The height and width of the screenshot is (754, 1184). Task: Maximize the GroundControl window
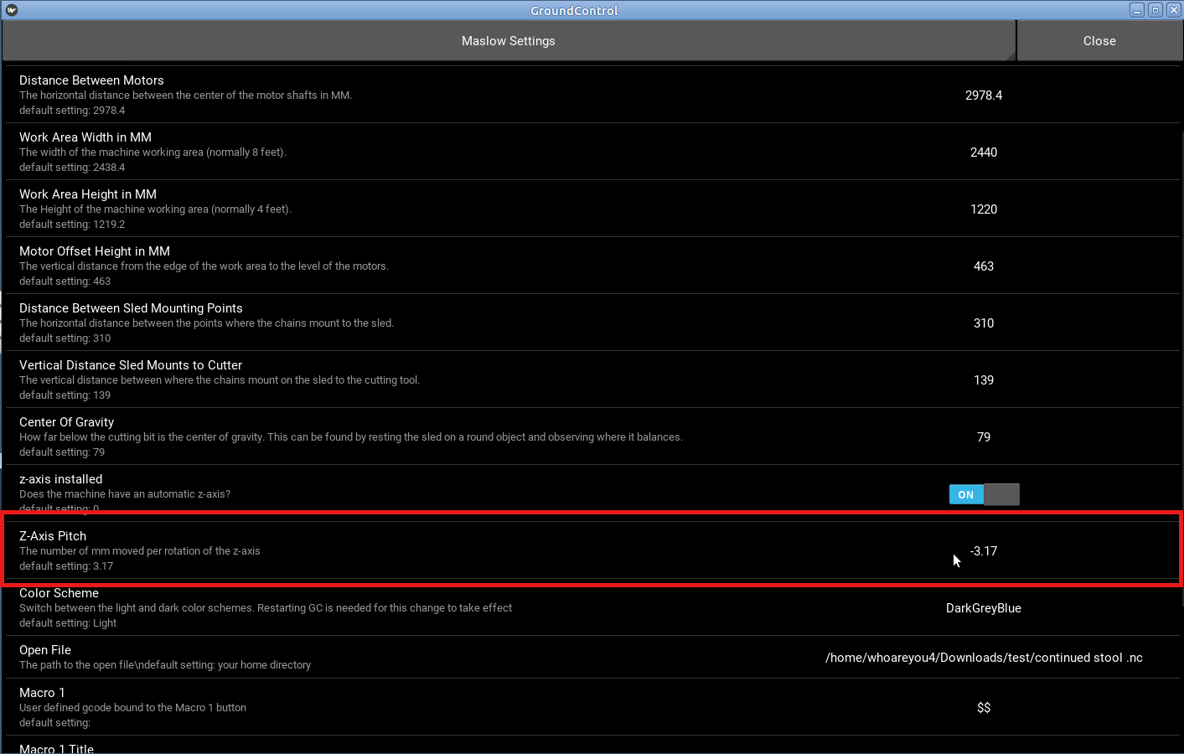[x=1156, y=10]
